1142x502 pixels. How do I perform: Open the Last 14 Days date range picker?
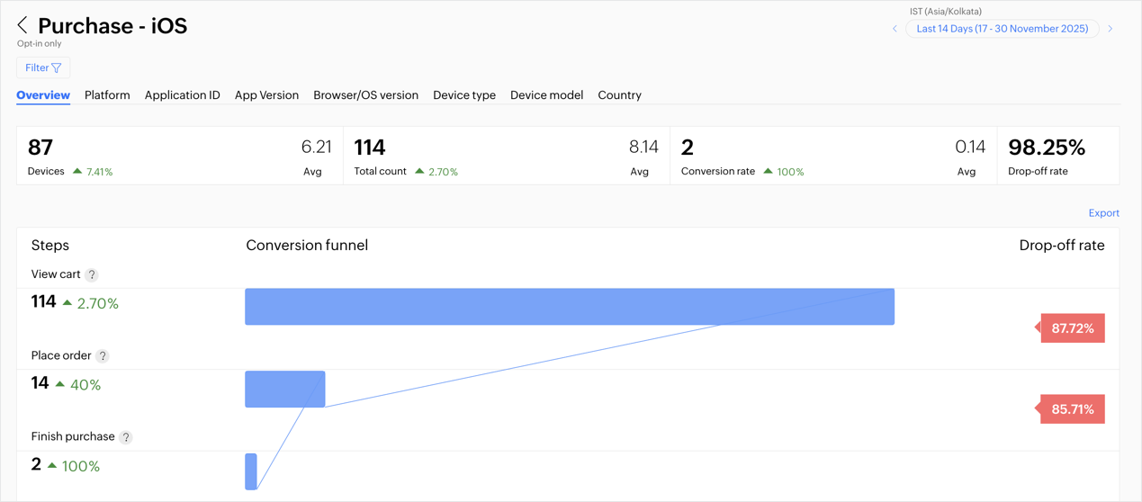[x=1002, y=29]
